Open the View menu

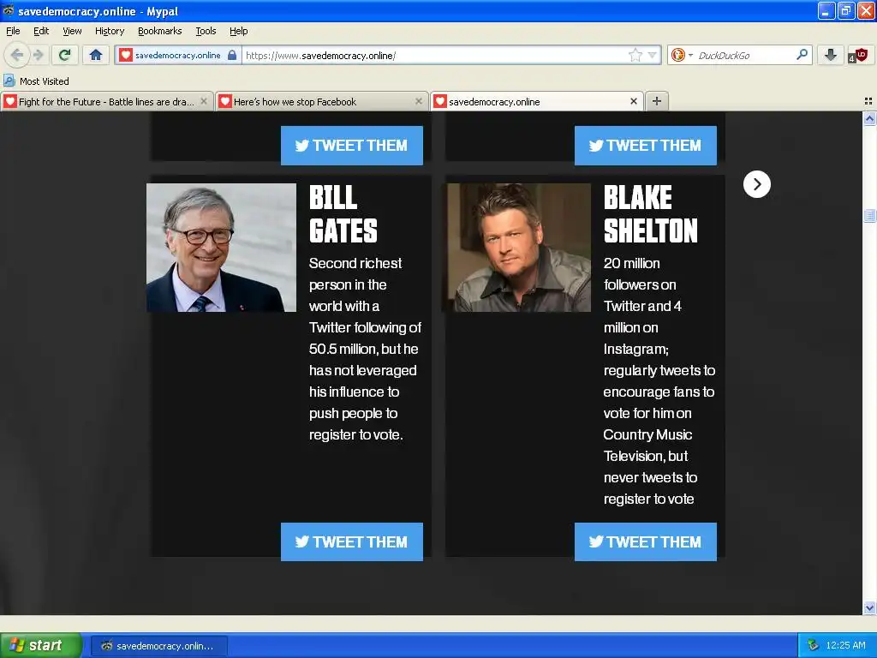[72, 31]
